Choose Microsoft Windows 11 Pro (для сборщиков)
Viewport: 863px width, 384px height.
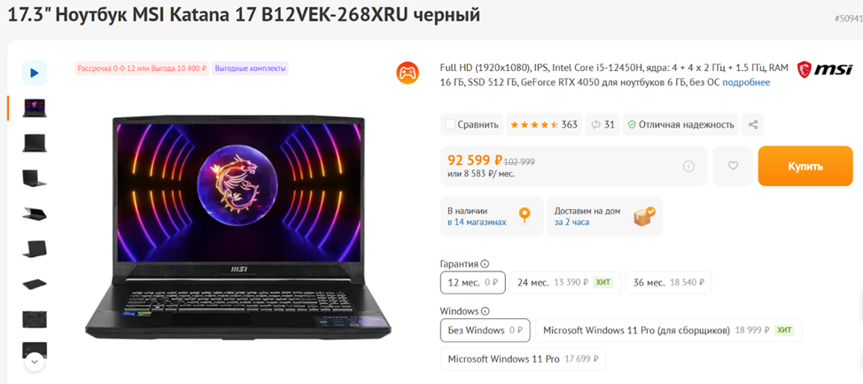click(669, 331)
